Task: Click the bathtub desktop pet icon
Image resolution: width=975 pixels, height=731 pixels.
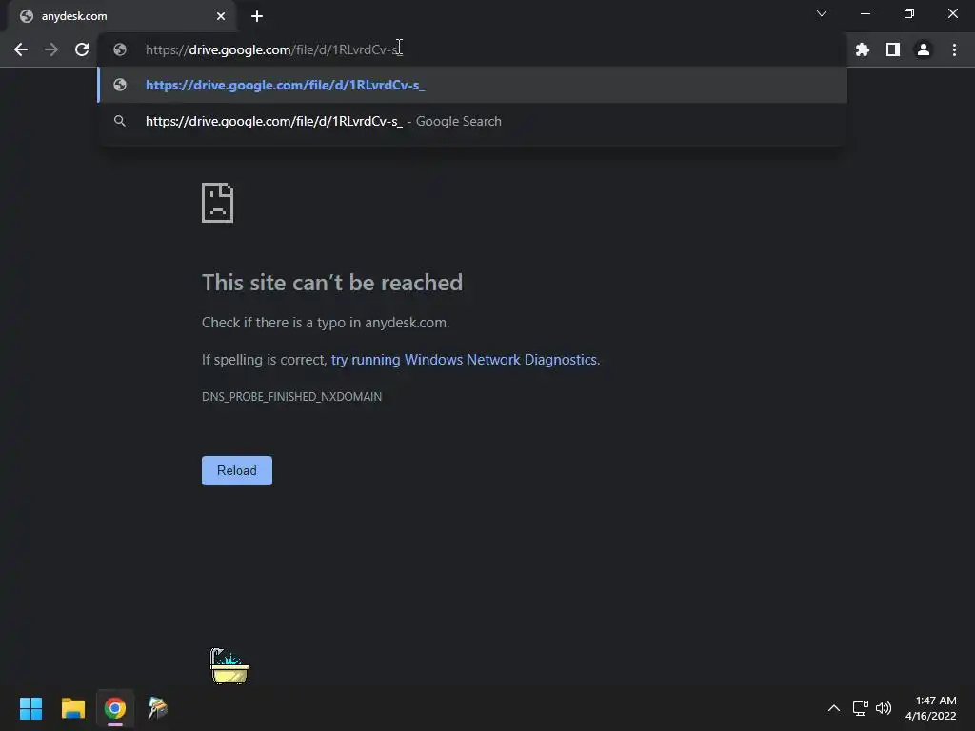Action: pyautogui.click(x=229, y=665)
